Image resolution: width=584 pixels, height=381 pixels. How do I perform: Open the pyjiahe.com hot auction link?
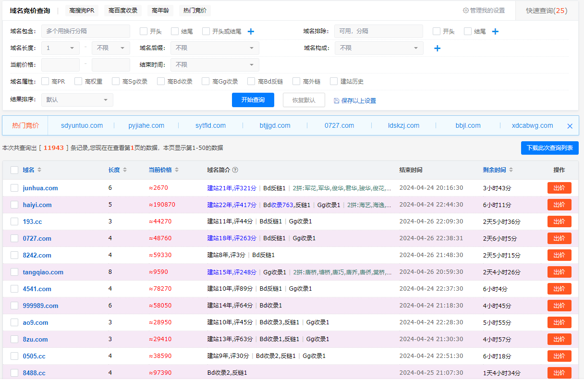point(146,125)
